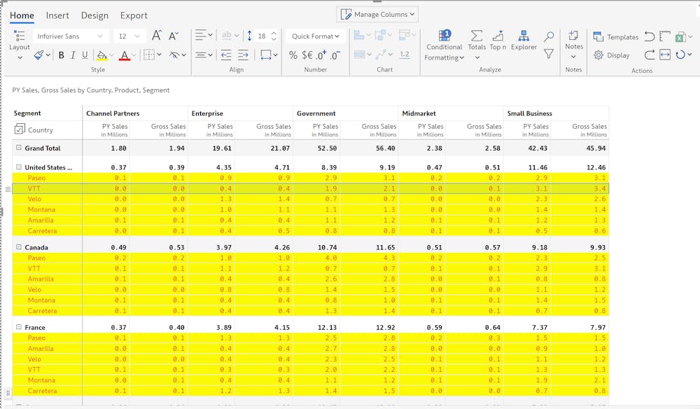Open the Export tab

[134, 15]
